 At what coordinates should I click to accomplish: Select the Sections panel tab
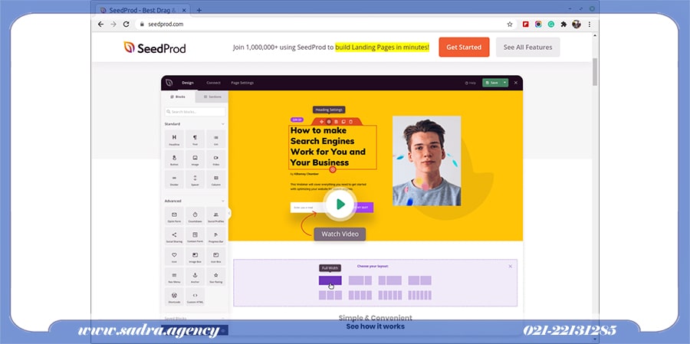coord(212,97)
